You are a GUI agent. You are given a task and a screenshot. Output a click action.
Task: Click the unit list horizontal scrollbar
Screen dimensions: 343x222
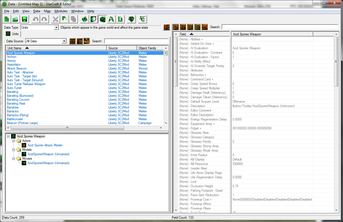[x=67, y=128]
